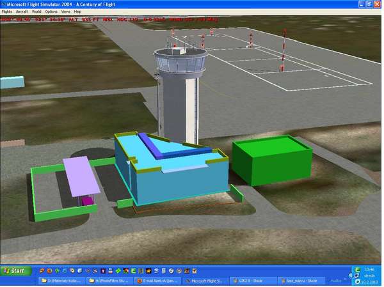Open the Flights menu
Viewport: 384px width, 287px height.
pos(7,12)
